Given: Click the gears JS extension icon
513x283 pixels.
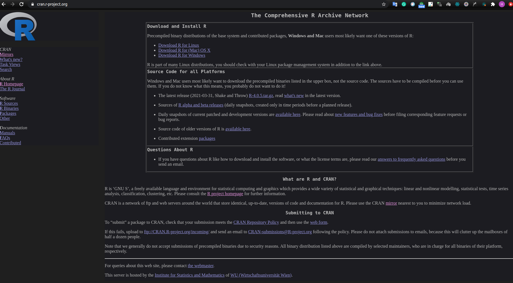Looking at the screenshot, I should [439, 4].
